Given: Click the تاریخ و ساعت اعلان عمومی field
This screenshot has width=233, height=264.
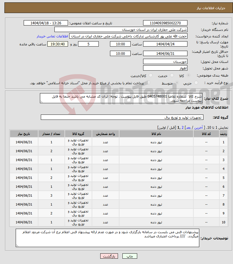Looking at the screenshot, I should 46,23.
